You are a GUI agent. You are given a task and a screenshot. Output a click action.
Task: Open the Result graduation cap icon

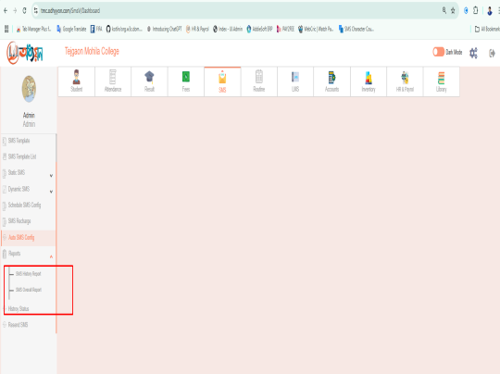[x=149, y=77]
